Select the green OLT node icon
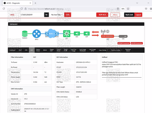This screenshot has width=152, height=113. click(67, 34)
